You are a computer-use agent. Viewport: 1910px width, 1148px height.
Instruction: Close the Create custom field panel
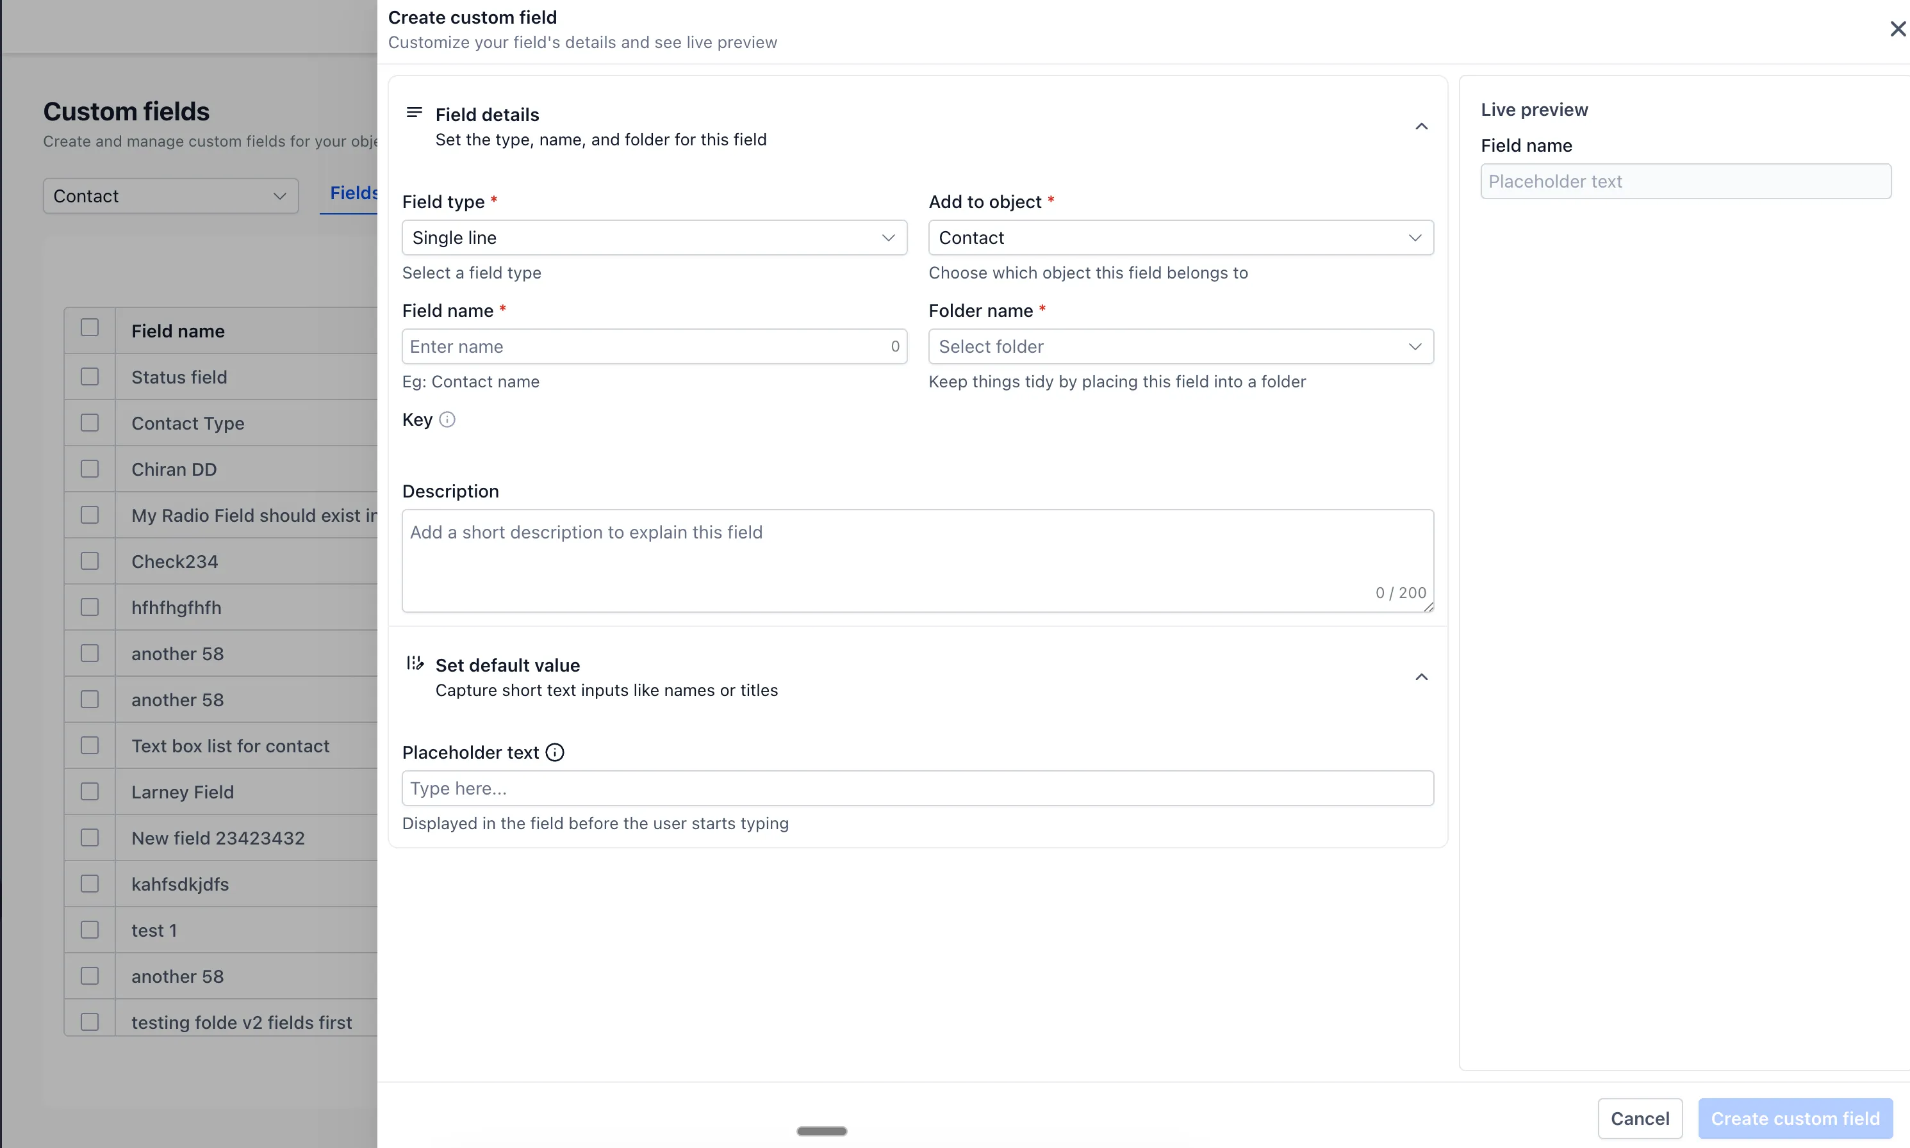pyautogui.click(x=1897, y=29)
